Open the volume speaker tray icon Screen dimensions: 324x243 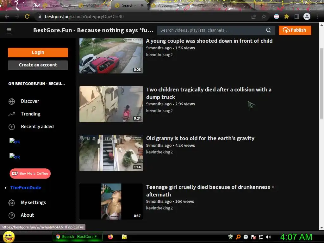click(x=269, y=237)
